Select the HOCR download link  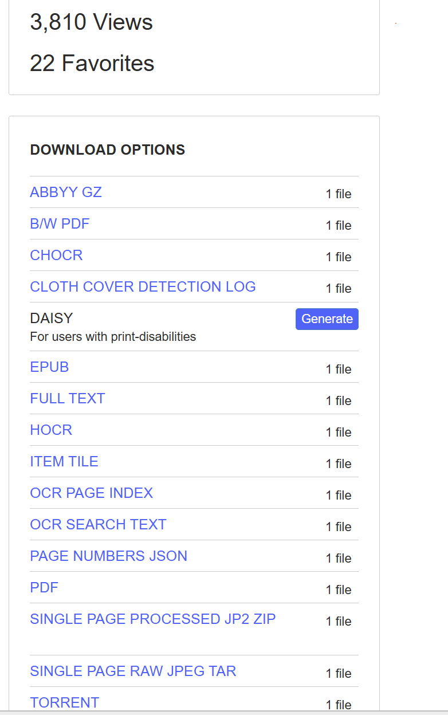(51, 430)
